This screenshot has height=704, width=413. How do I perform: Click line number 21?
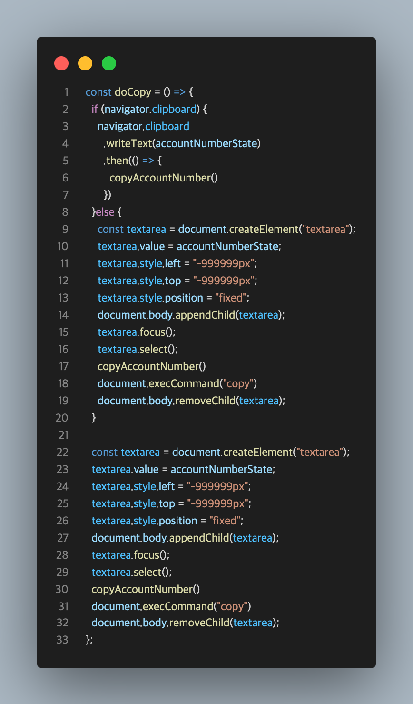coord(63,435)
